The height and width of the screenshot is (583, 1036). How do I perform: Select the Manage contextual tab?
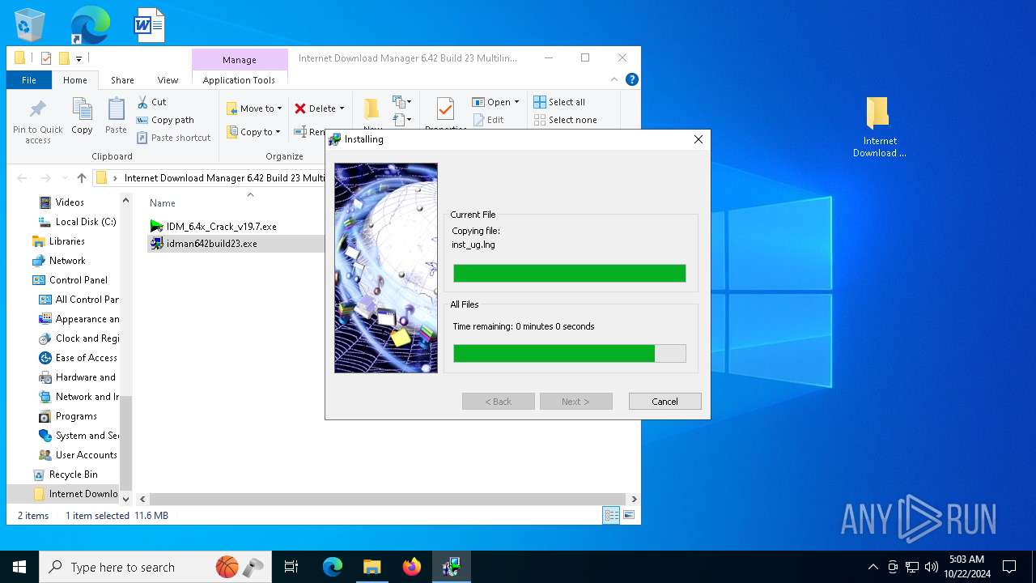[240, 60]
